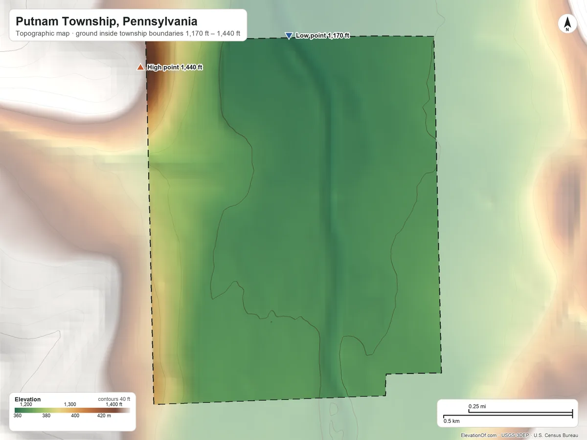Screen dimensions: 587x440
Task: Click the '400' meter legend value
Action: pos(75,416)
